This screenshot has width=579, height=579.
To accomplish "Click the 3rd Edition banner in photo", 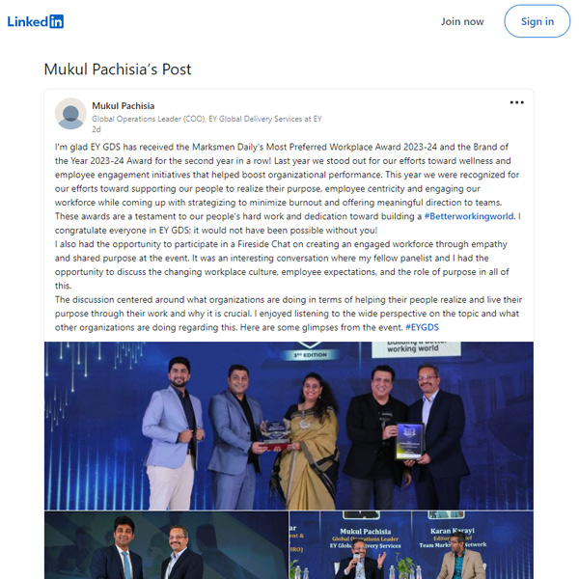I will pos(310,355).
